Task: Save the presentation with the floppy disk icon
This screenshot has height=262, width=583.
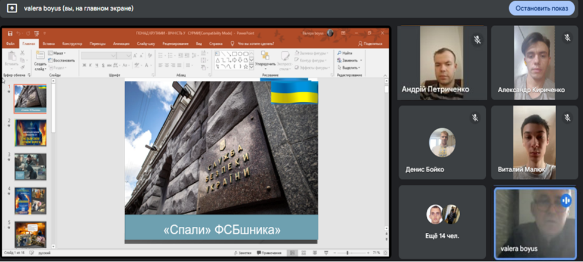Action: click(x=10, y=34)
